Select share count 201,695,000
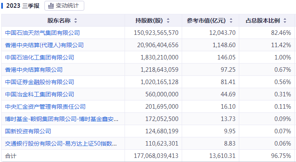The image size is (296, 162). click(x=162, y=107)
